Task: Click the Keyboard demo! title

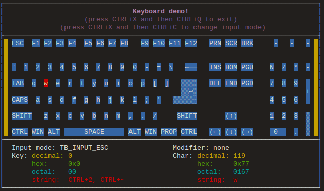Action: 161,11
